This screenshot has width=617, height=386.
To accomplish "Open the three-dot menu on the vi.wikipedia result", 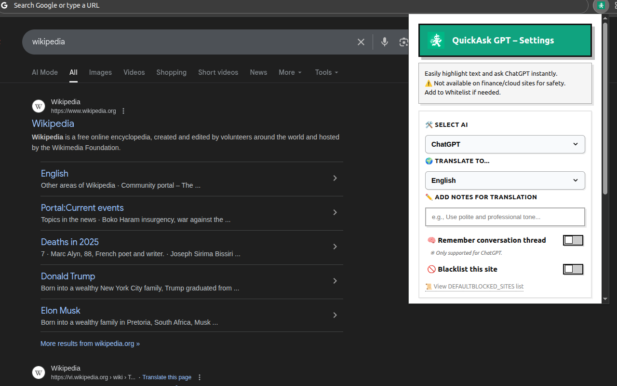I will 199,377.
